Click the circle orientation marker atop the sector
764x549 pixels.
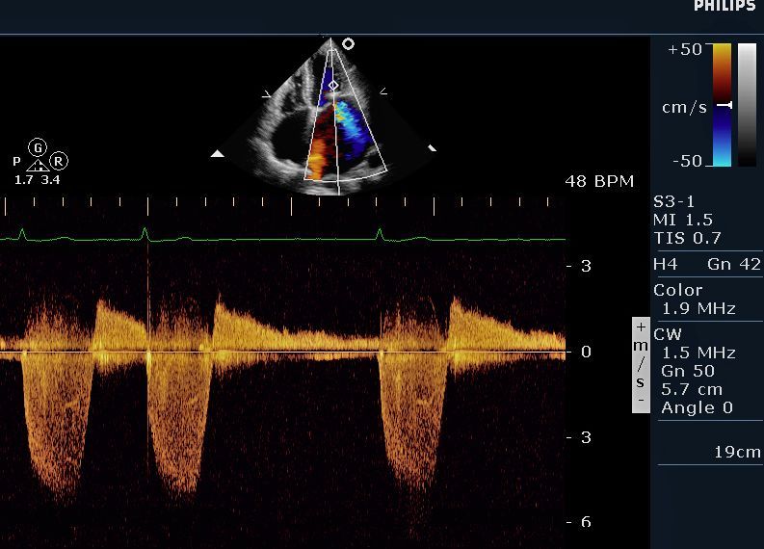click(x=349, y=43)
